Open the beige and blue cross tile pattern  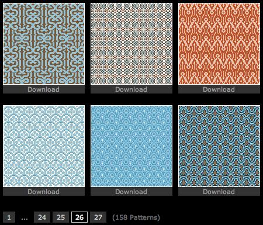131,44
